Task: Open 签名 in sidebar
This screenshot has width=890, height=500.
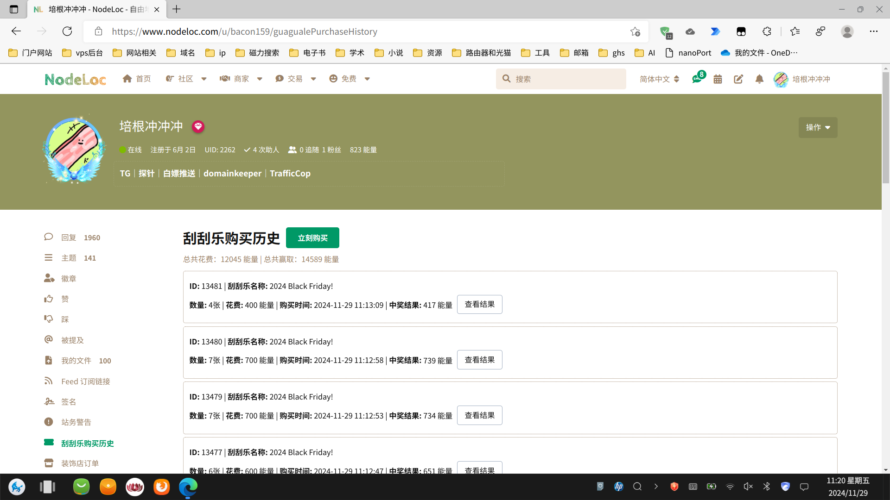Action: click(x=60, y=401)
